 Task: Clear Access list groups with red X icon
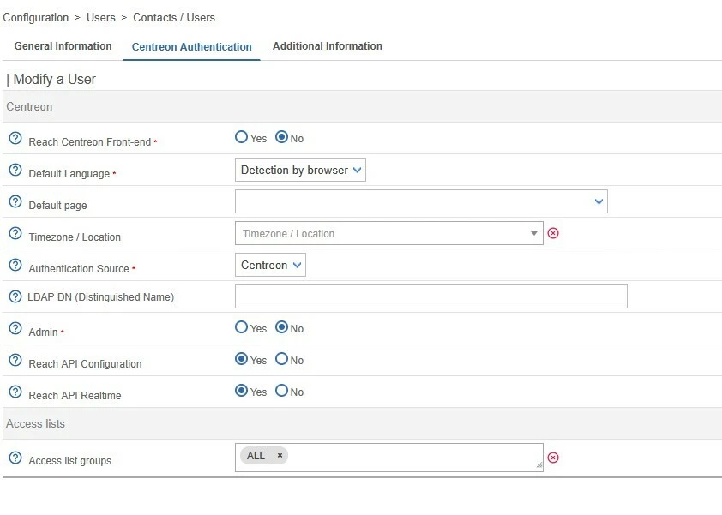pos(553,458)
